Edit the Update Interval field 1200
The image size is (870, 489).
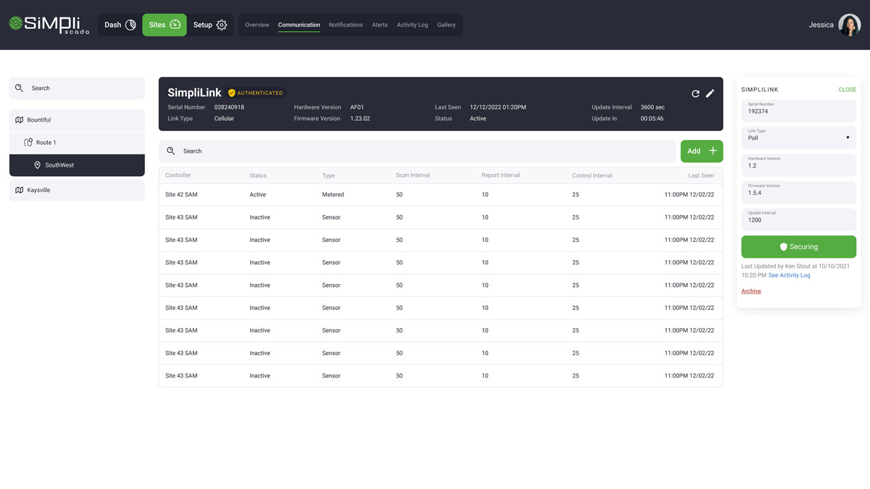798,220
